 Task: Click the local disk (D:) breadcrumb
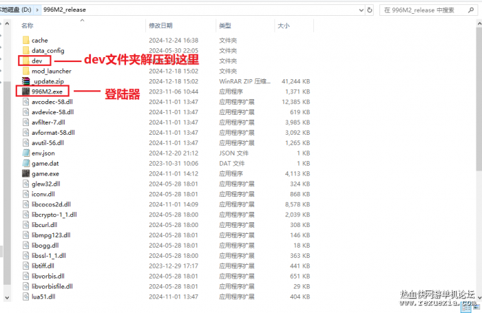click(x=15, y=10)
